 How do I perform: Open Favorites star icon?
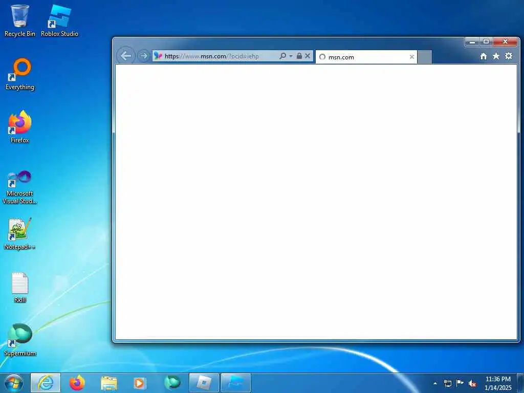(496, 56)
